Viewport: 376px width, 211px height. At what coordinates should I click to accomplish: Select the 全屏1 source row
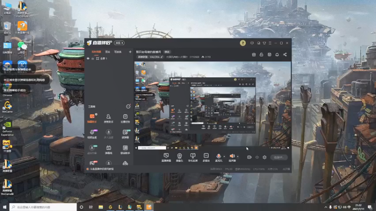pos(109,58)
